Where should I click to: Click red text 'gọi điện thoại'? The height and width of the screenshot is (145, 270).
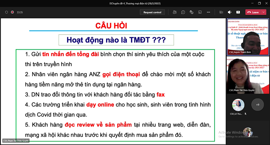pos(121,74)
